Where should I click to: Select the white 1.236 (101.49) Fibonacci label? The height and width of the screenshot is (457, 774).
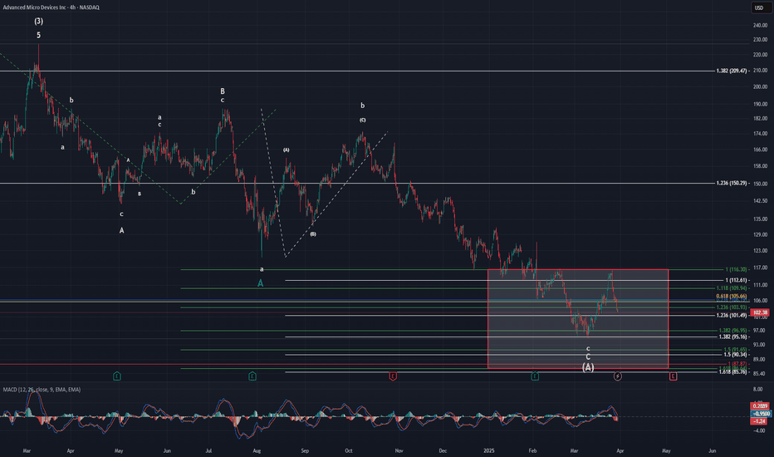point(732,315)
